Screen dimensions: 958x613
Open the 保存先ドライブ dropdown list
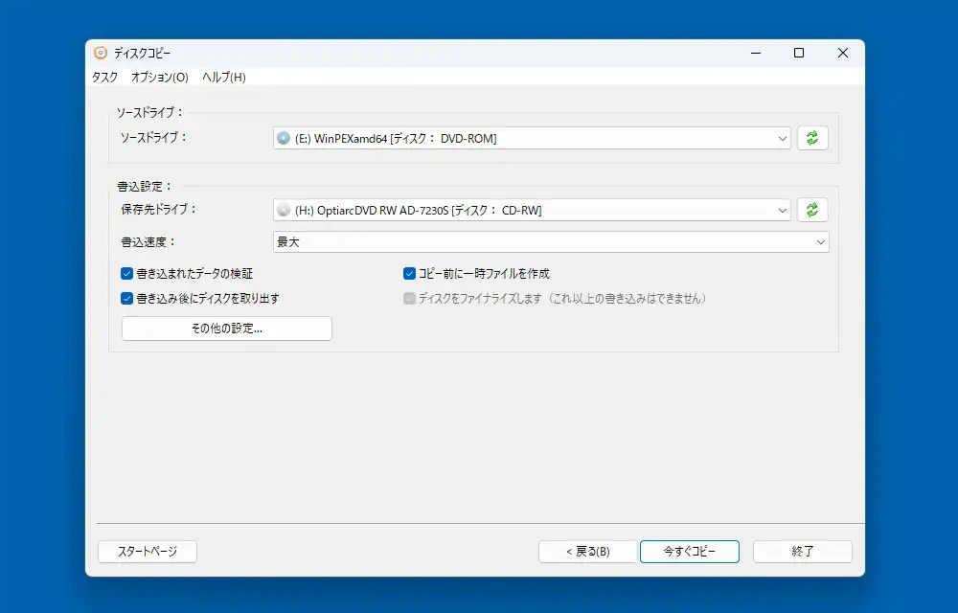tap(783, 210)
